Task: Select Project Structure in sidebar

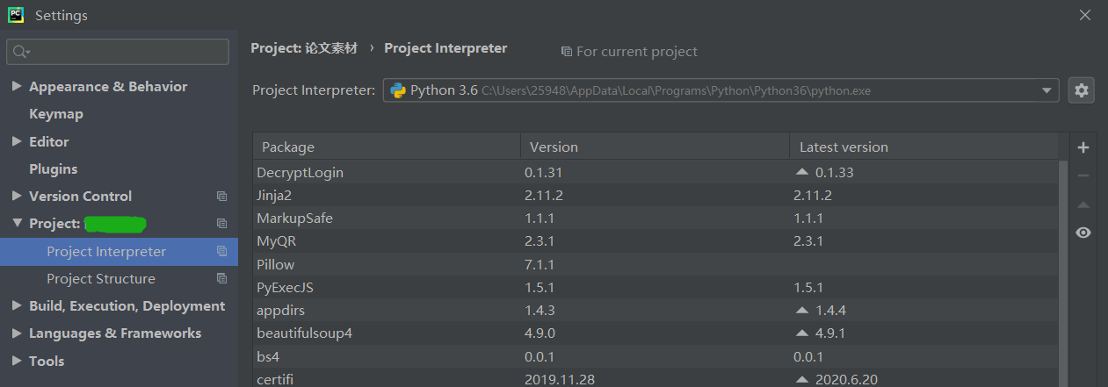Action: 101,279
